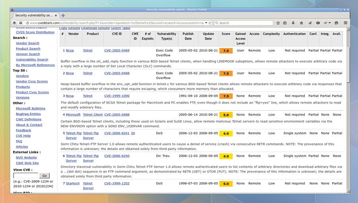
Task: Open Microsoft vendor link in row 4
Action: tap(73, 115)
